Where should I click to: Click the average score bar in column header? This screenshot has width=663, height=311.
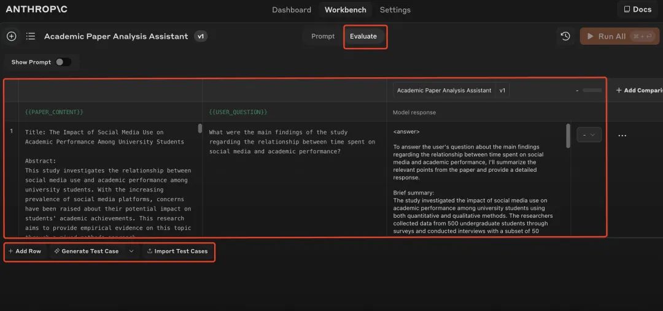(x=592, y=90)
